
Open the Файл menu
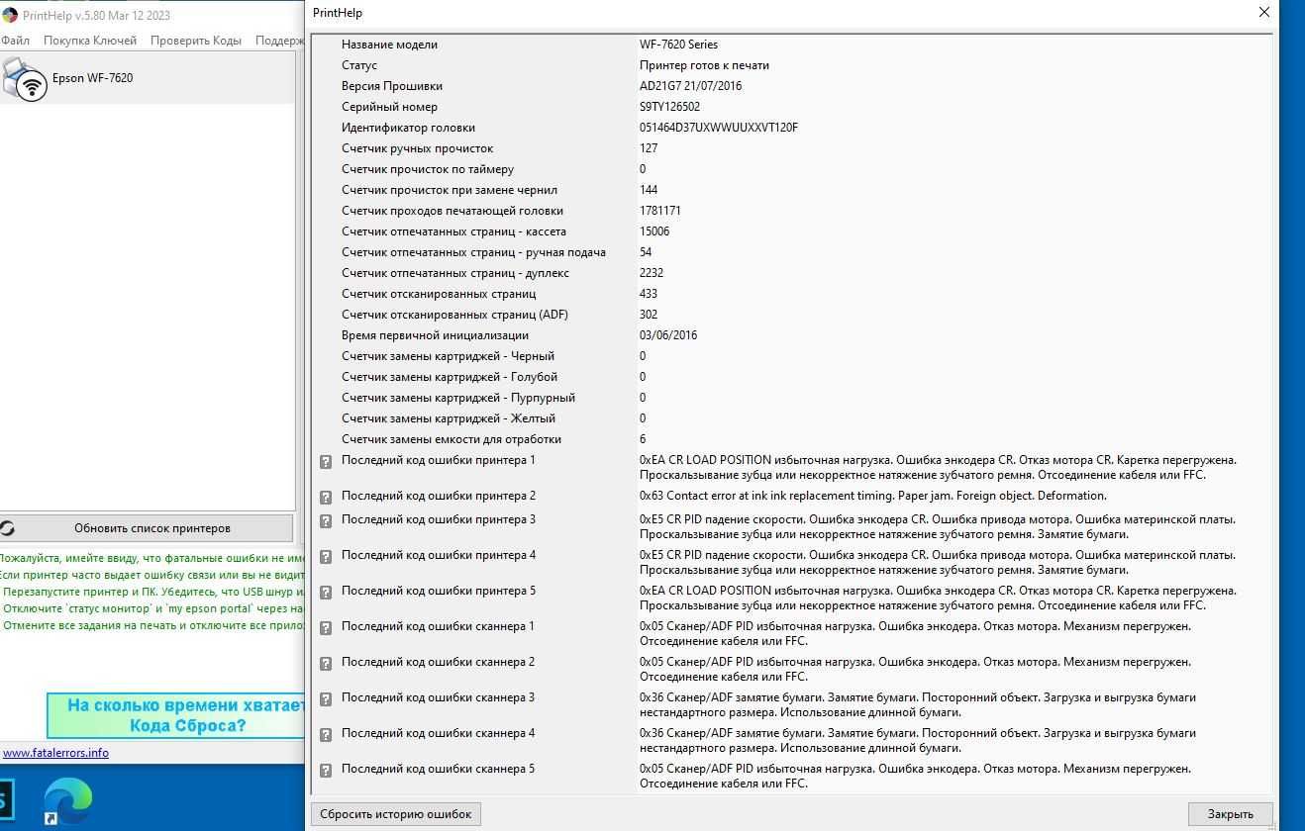click(x=15, y=41)
